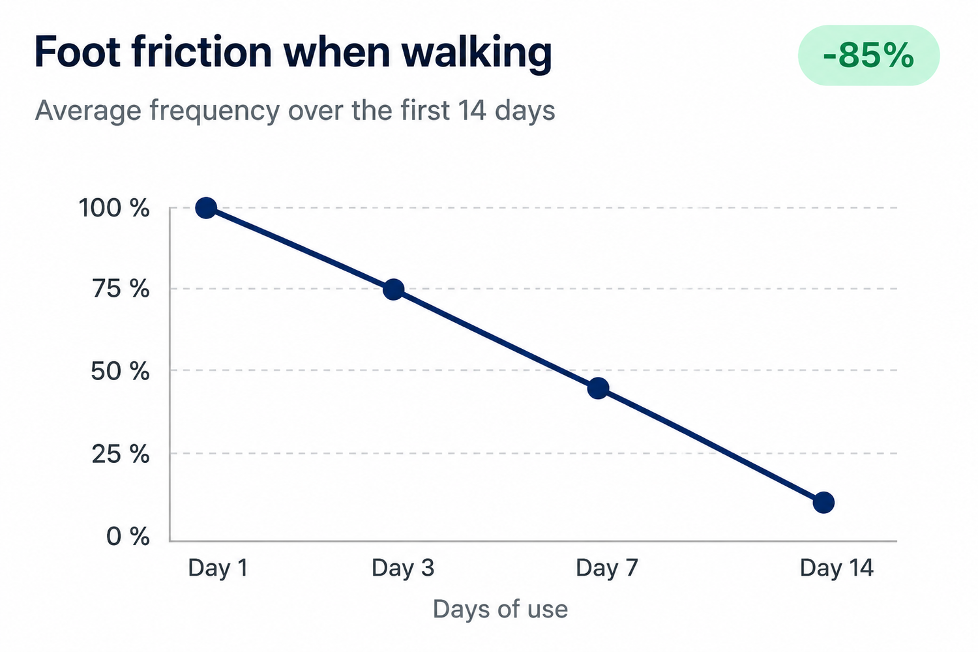Viewport: 978px width, 652px height.
Task: Click the Day 1 data point
Action: (206, 208)
